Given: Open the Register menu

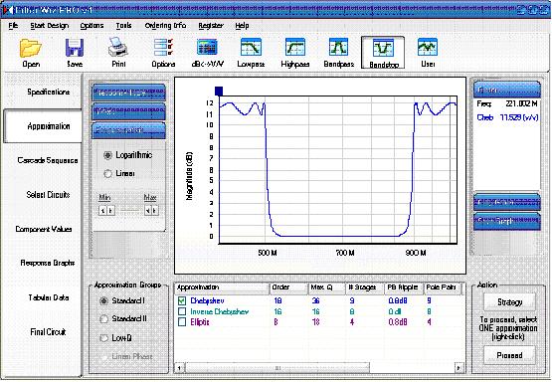Looking at the screenshot, I should [x=211, y=26].
